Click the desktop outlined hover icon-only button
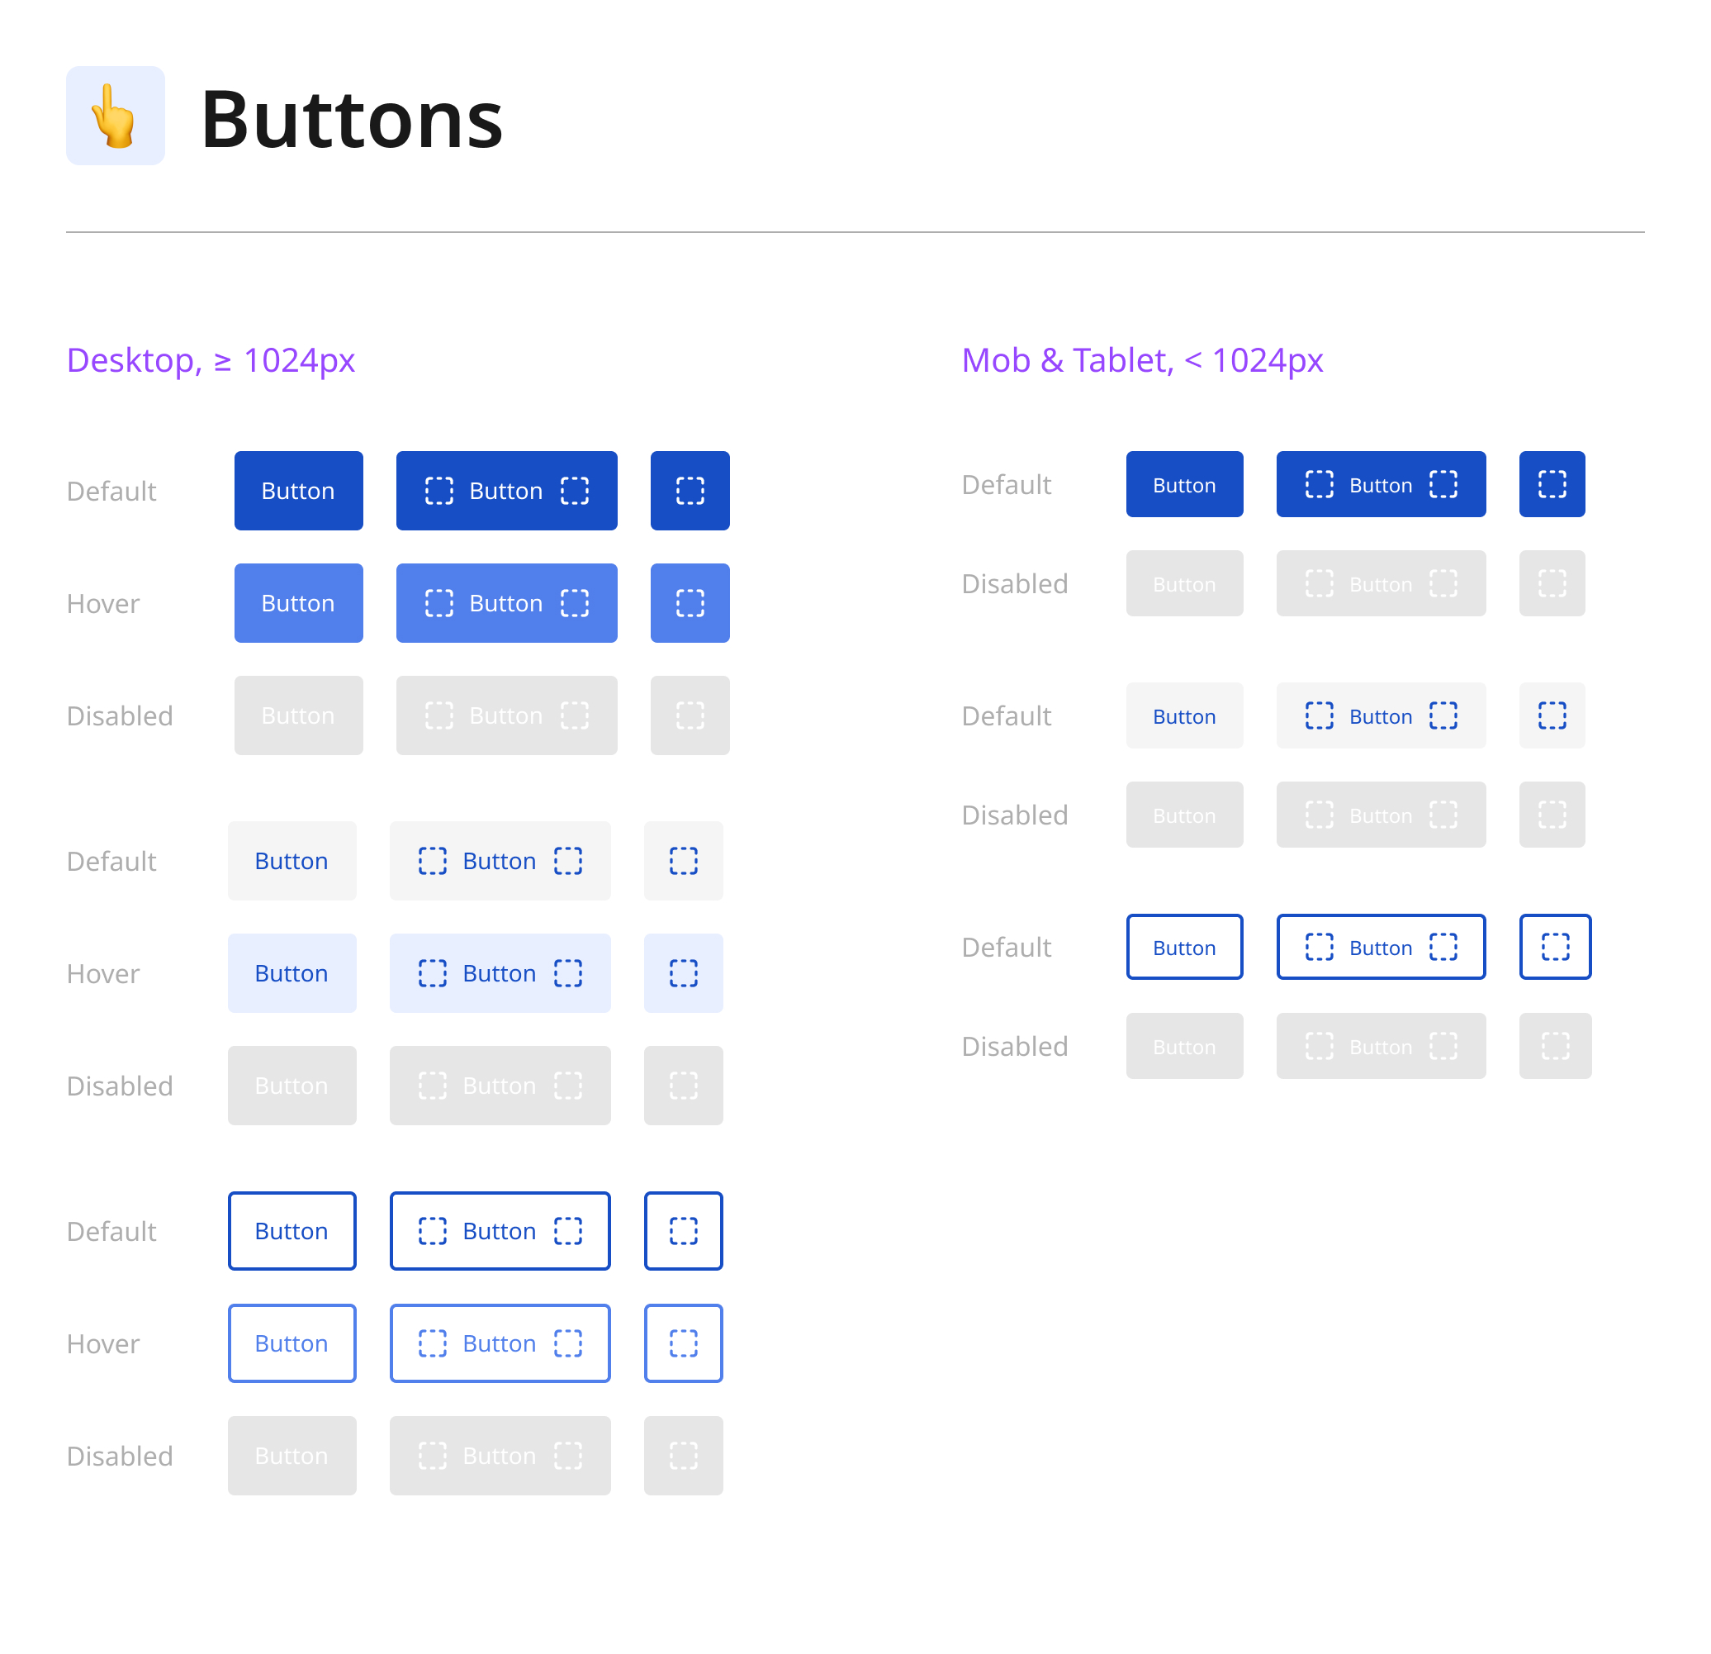This screenshot has height=1654, width=1711. (x=684, y=1344)
